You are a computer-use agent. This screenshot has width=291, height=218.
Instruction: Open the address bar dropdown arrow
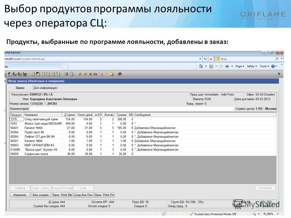coord(200,59)
